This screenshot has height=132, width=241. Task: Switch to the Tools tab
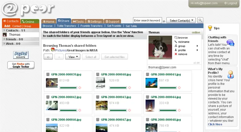78,22
